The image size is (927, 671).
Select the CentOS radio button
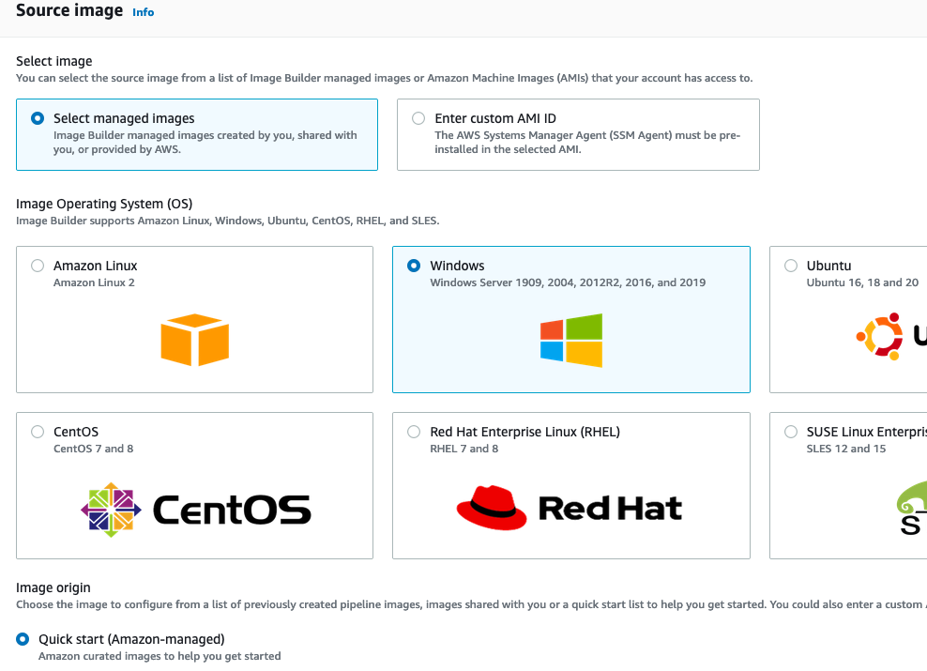pyautogui.click(x=38, y=432)
